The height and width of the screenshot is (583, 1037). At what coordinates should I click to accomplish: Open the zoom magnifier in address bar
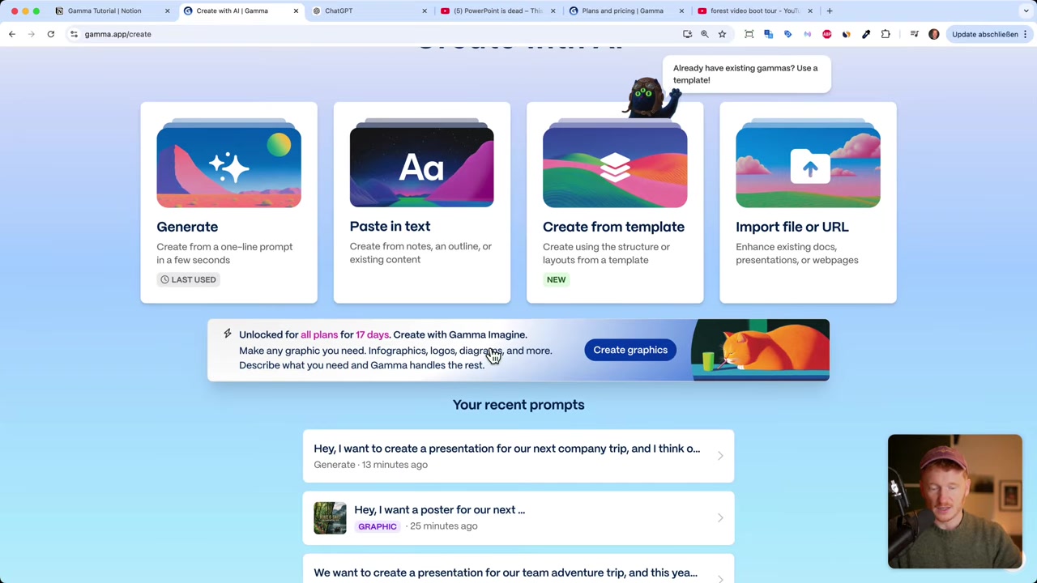705,34
